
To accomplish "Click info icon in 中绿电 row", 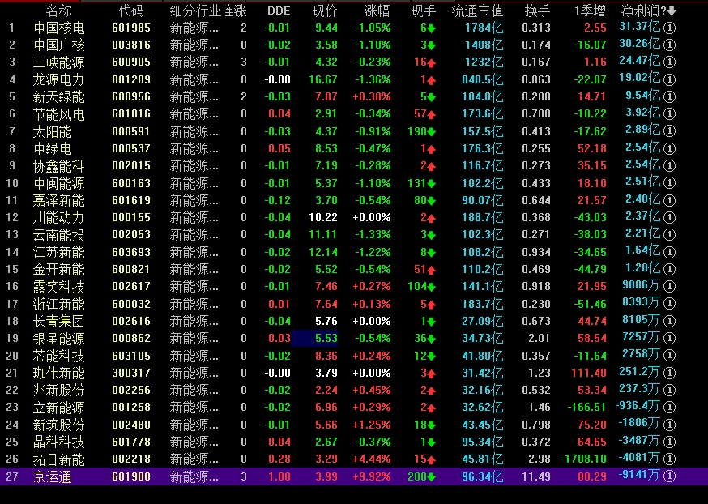I will click(x=670, y=148).
